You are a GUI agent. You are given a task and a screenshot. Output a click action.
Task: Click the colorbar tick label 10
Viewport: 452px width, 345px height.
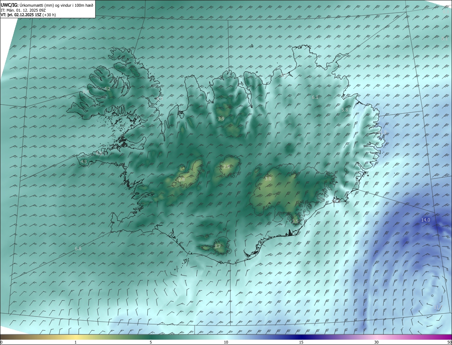tap(226, 342)
